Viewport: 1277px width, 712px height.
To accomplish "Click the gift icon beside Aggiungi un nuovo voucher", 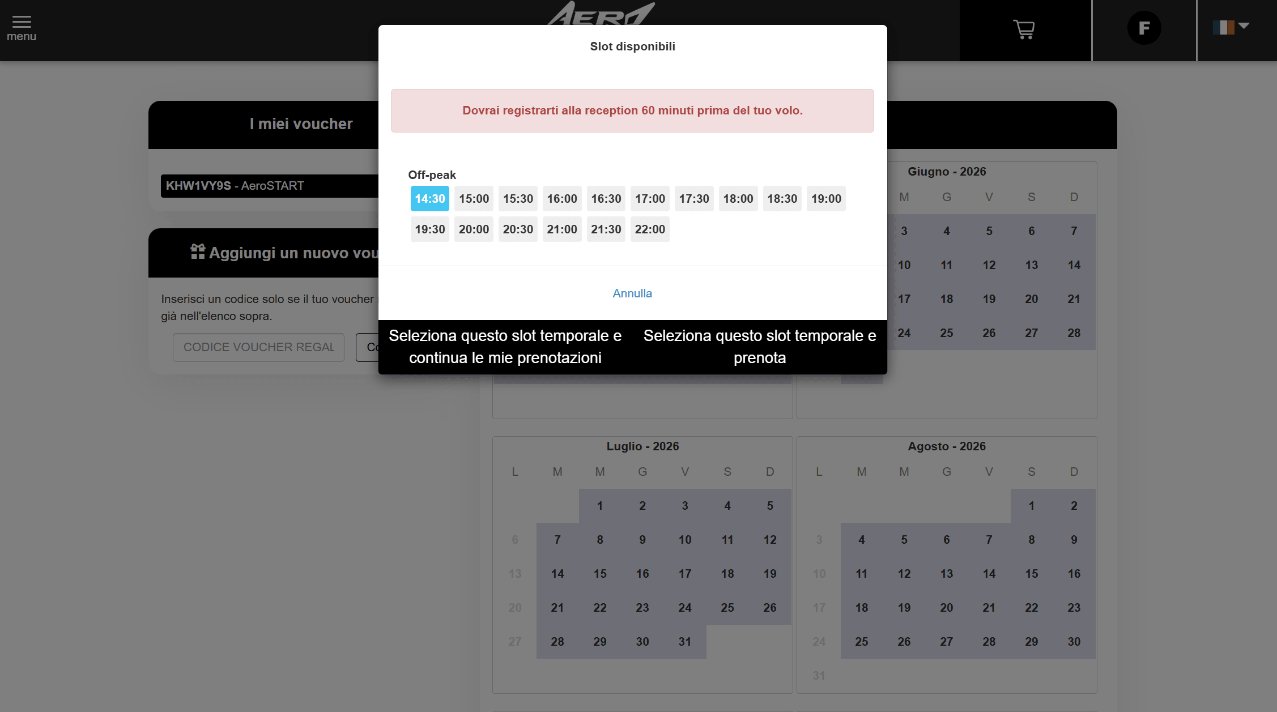I will 198,251.
